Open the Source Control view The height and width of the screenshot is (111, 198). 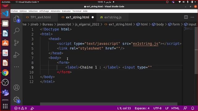16,43
